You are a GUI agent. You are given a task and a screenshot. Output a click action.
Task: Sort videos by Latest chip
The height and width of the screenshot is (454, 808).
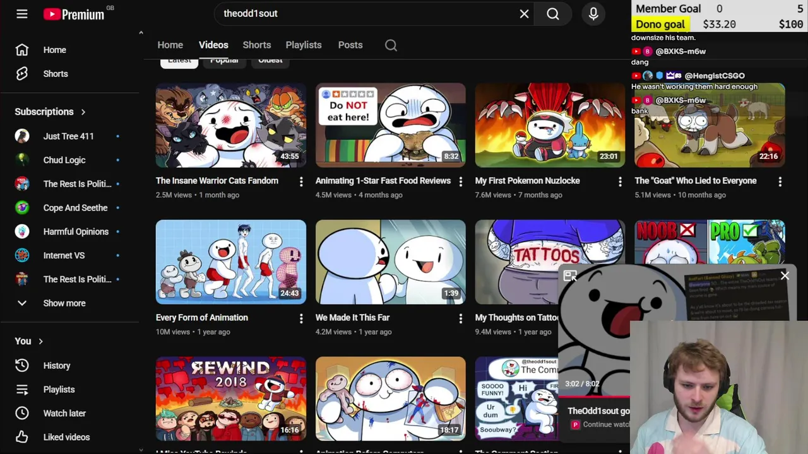179,61
